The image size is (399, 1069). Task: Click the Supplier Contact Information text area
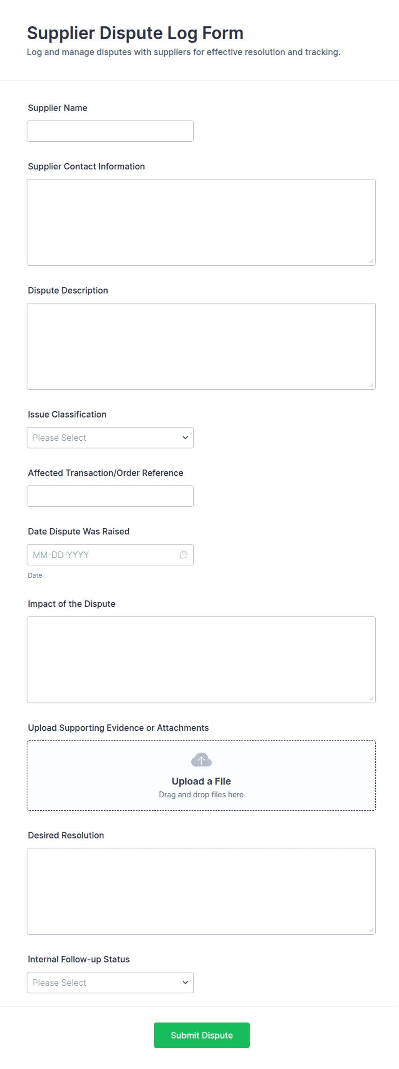point(201,221)
